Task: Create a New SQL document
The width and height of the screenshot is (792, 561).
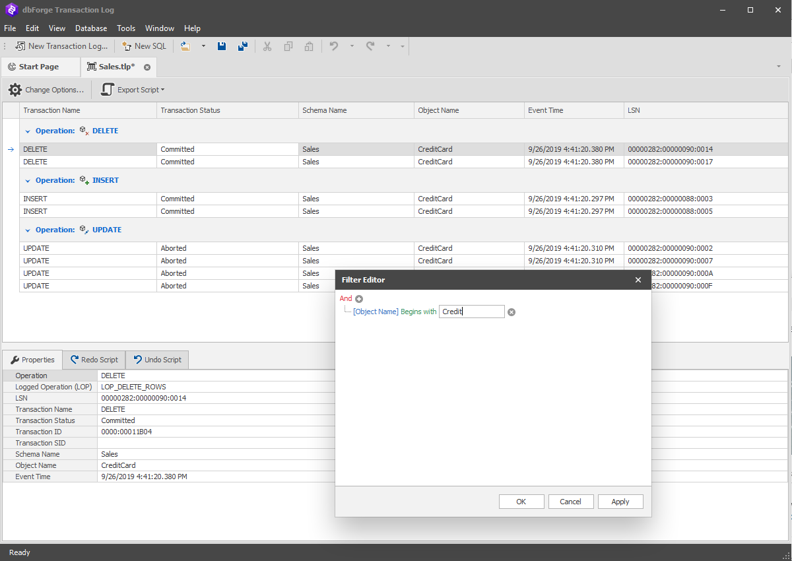Action: [144, 46]
